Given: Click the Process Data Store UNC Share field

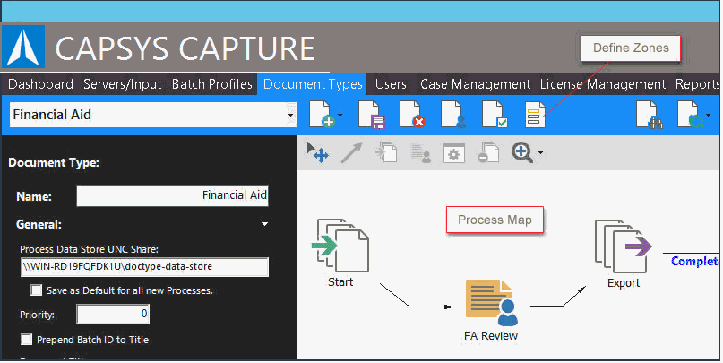Looking at the screenshot, I should (x=144, y=267).
